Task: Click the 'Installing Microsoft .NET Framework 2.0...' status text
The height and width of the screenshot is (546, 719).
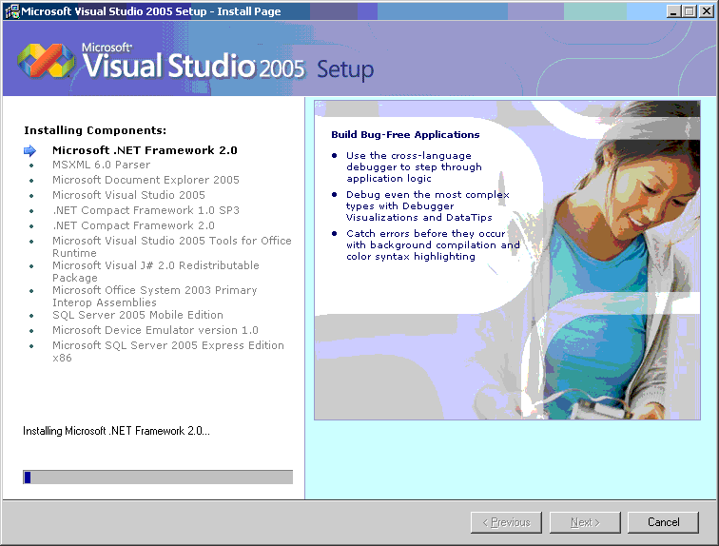Action: tap(116, 431)
